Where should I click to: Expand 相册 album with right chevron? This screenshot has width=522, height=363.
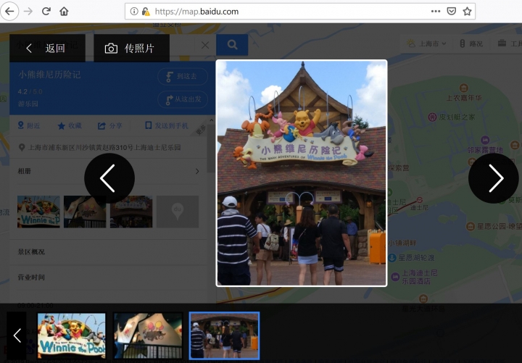(x=197, y=171)
